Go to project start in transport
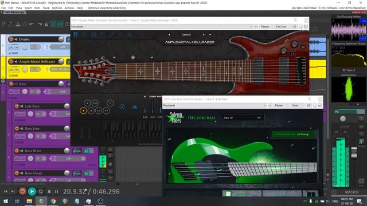Screen dimensions: 367x206 pos(6,192)
